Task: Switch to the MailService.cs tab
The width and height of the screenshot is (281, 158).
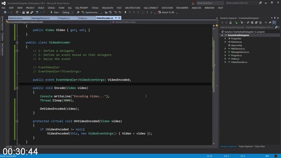Action: tap(15, 18)
